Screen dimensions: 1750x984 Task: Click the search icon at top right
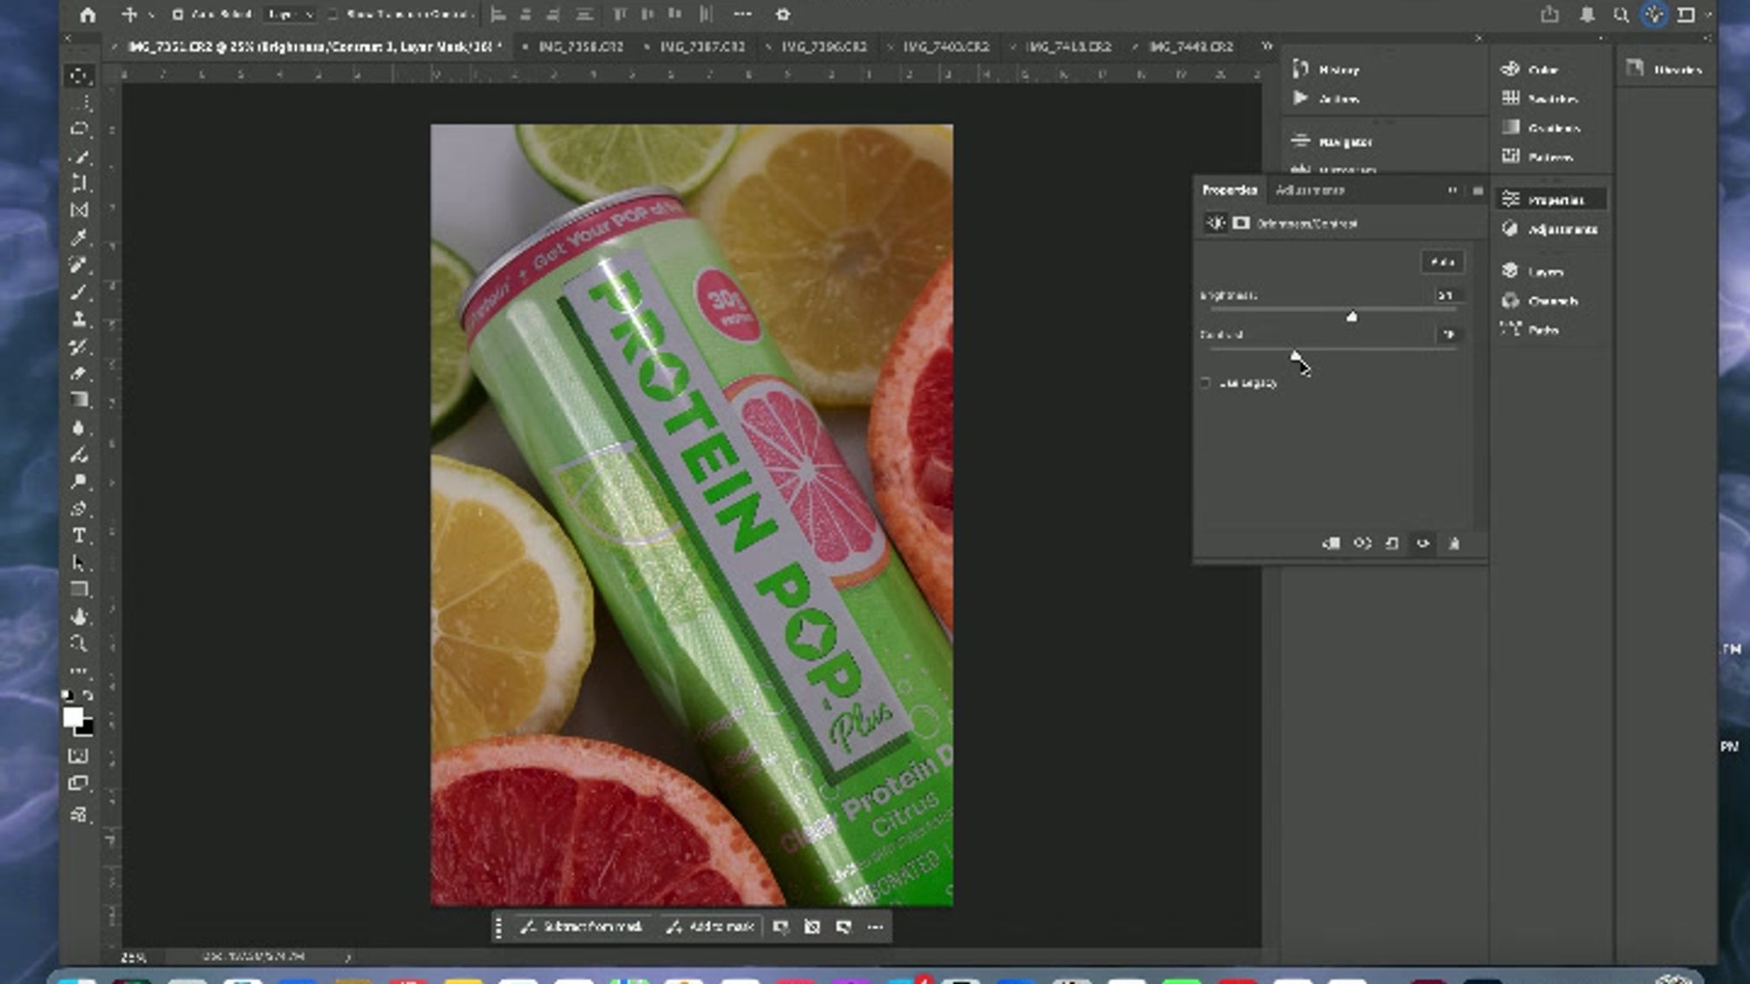(x=1620, y=15)
